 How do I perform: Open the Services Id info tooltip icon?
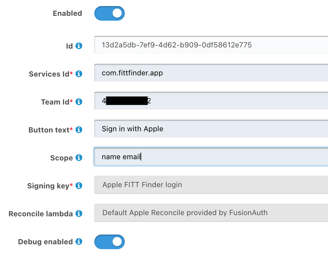pyautogui.click(x=79, y=74)
